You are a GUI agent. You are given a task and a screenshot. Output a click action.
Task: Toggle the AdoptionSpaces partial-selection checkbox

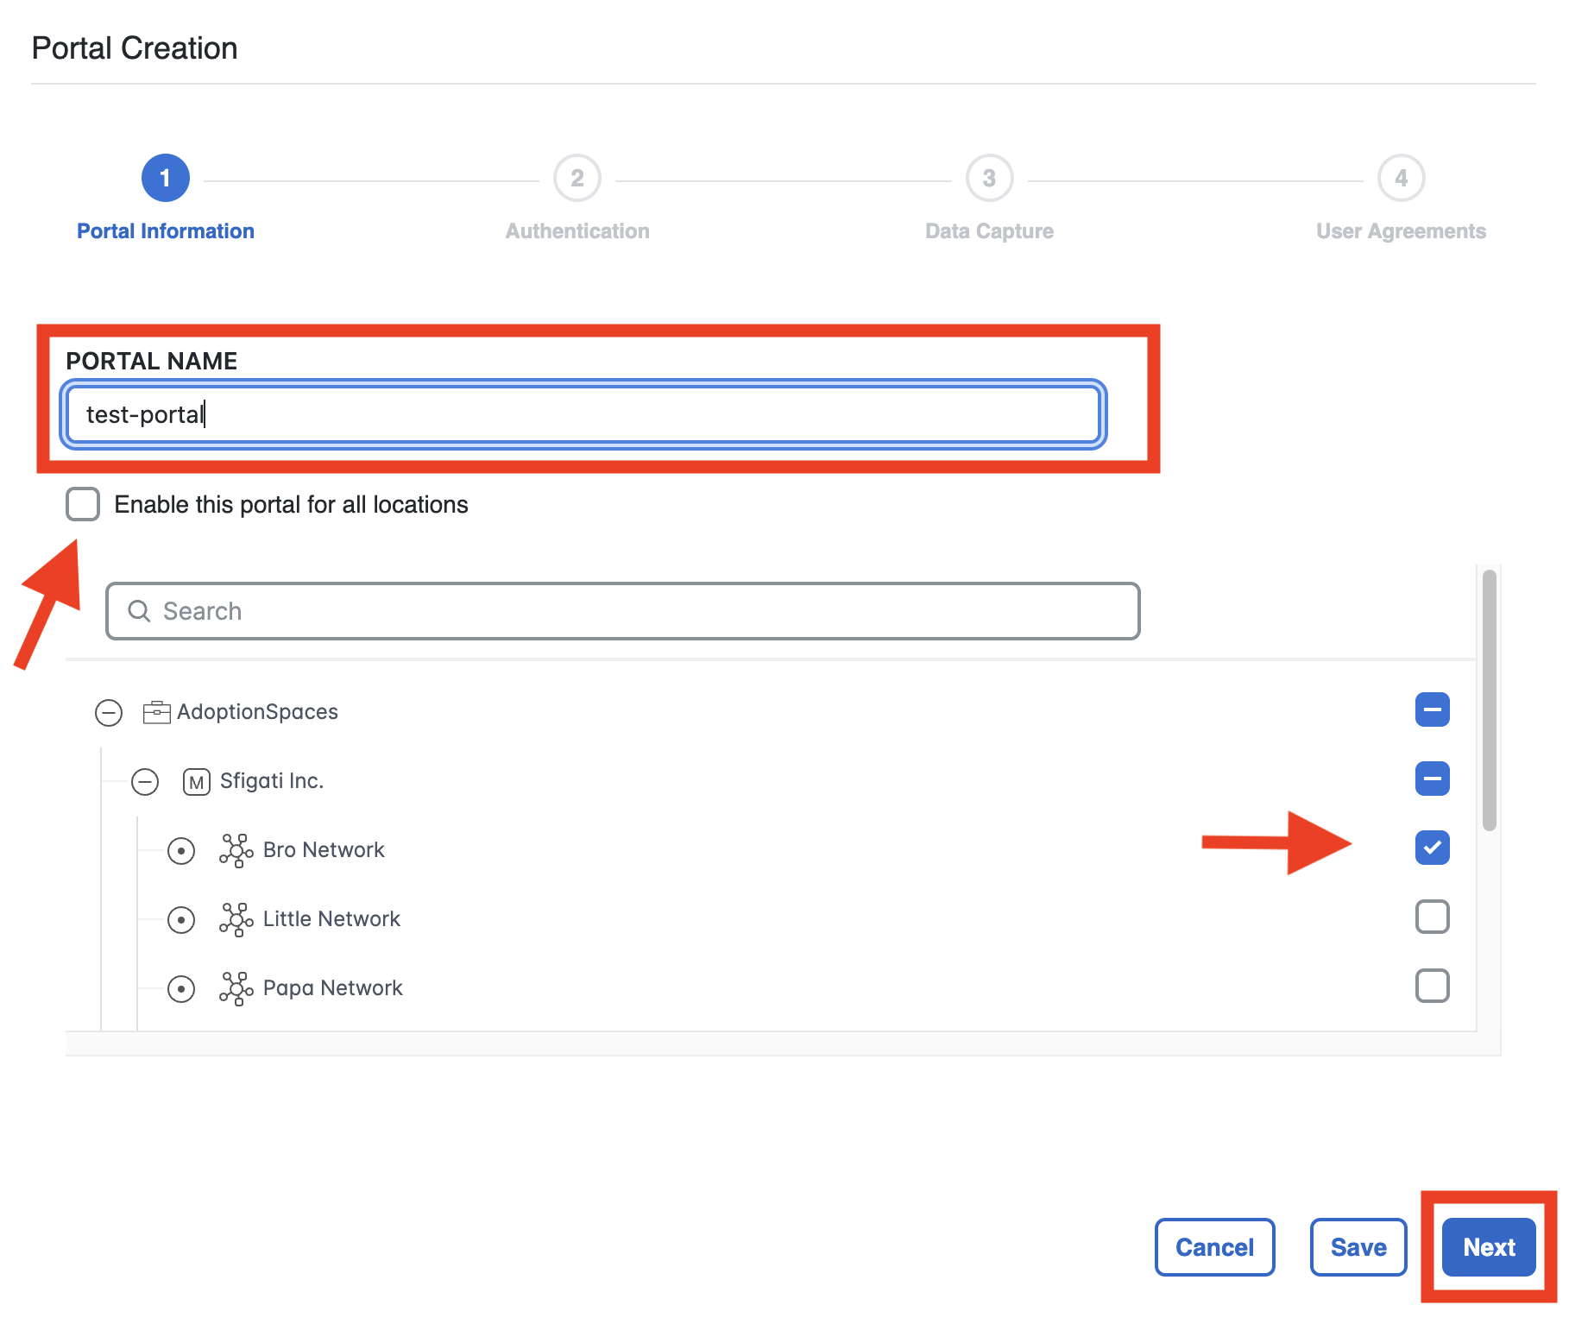(1432, 709)
